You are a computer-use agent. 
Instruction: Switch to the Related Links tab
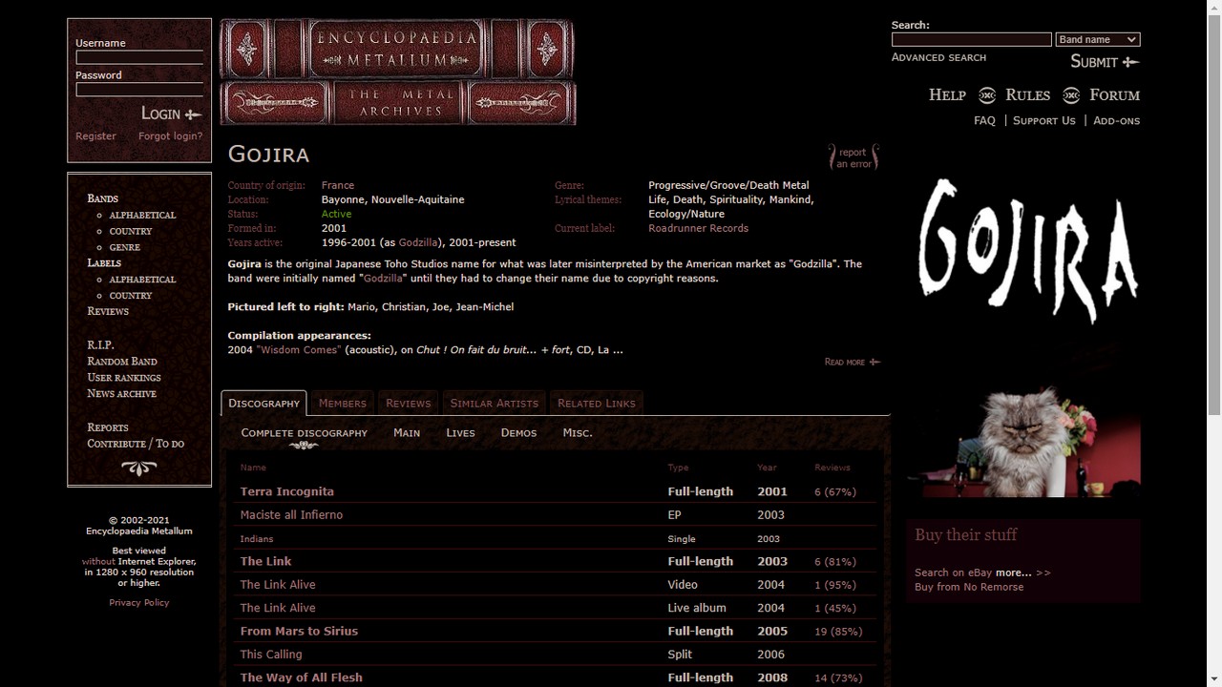[x=596, y=404]
